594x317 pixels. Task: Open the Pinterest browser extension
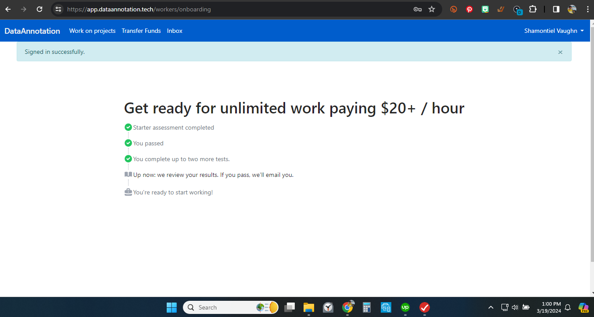point(469,9)
